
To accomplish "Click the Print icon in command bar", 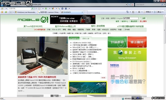I will click(139, 12).
